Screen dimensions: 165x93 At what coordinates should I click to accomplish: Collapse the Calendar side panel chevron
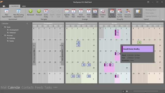(27, 24)
